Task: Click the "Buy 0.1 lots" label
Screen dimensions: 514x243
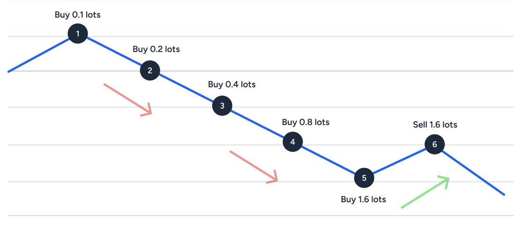Action: [78, 15]
